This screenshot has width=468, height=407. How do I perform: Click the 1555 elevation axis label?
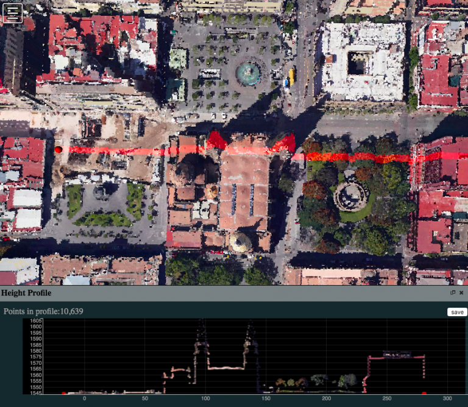click(36, 381)
